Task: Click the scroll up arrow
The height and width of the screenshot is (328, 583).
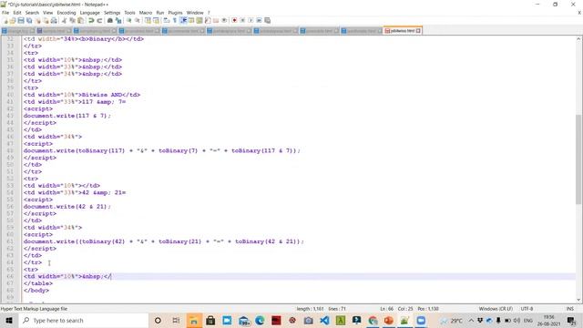Action: point(579,38)
